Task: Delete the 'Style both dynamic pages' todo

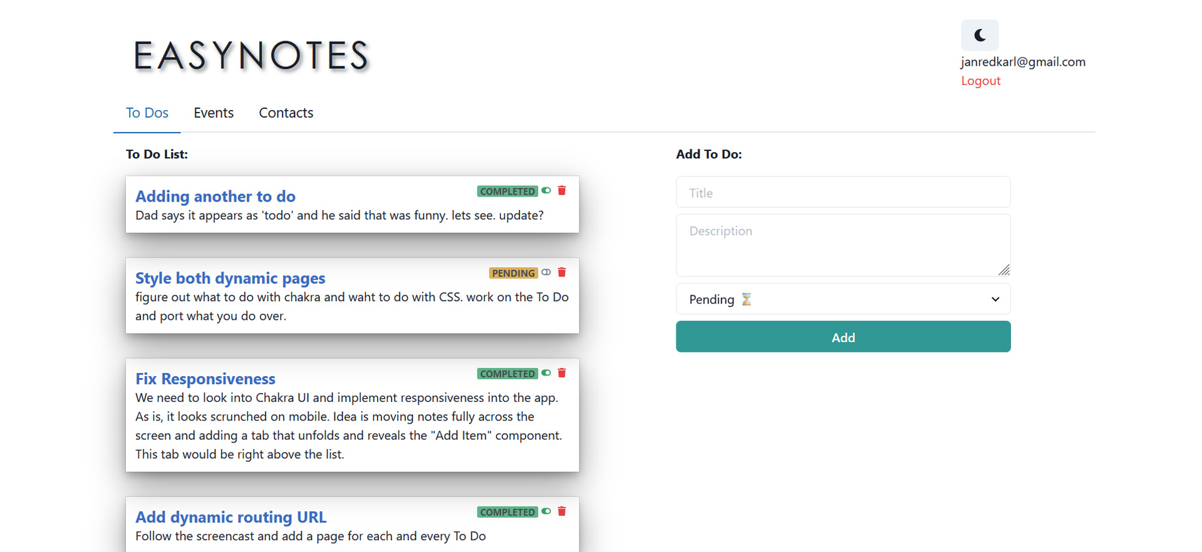Action: (562, 272)
